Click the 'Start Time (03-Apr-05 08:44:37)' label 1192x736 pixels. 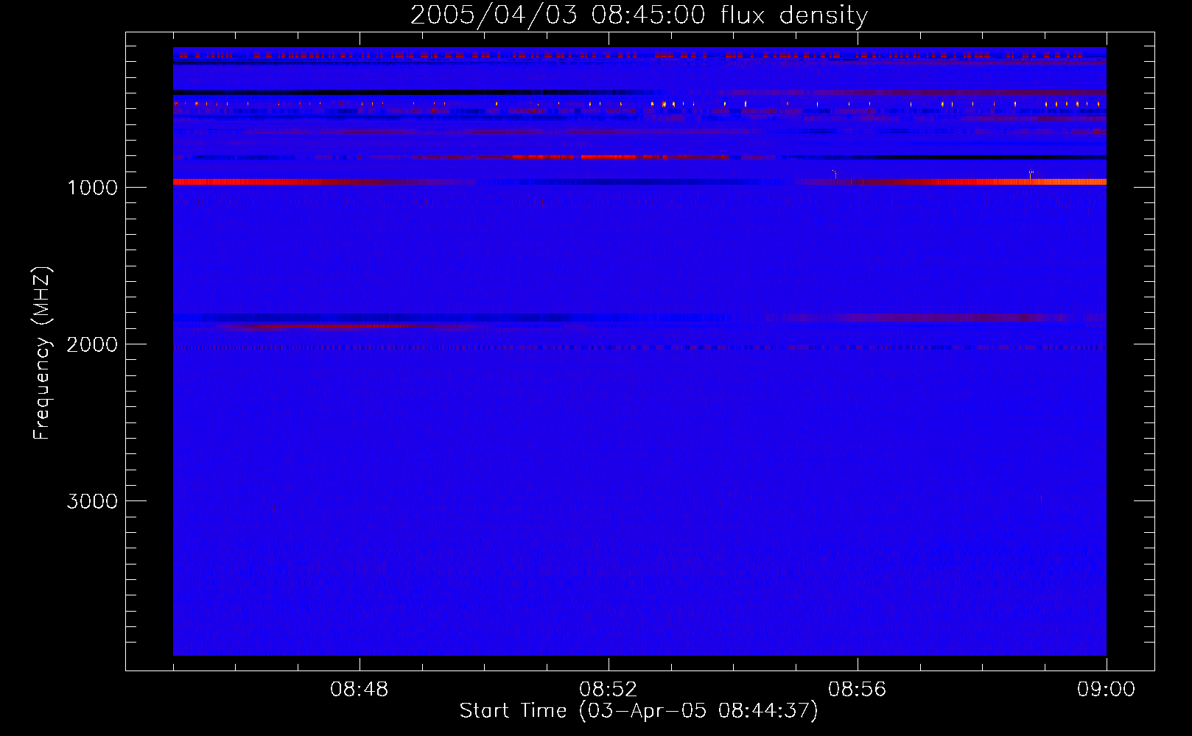pos(639,710)
